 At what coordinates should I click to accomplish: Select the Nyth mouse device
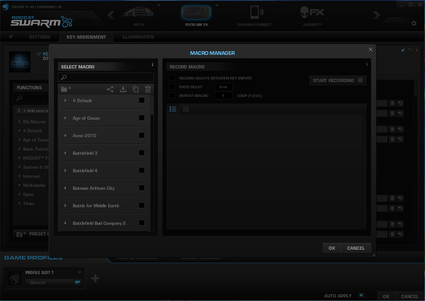pyautogui.click(x=139, y=16)
